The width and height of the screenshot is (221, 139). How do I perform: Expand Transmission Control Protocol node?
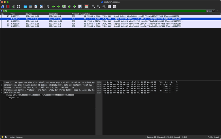(x=2, y=90)
